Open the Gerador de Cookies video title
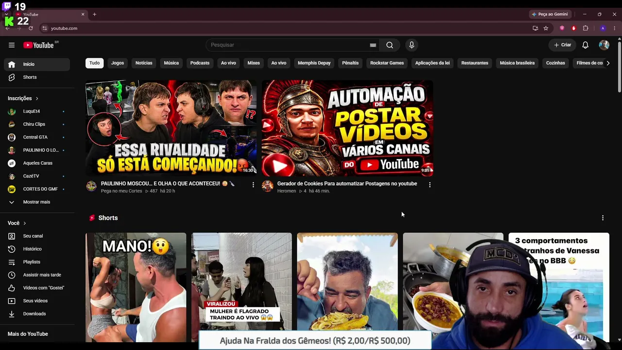This screenshot has width=622, height=350. pos(347,184)
